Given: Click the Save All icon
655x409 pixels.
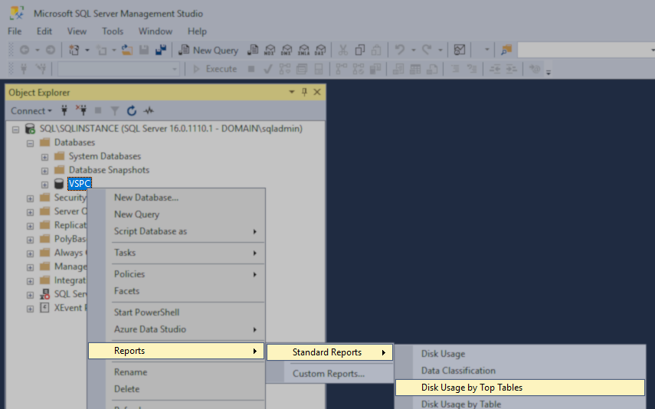Looking at the screenshot, I should pyautogui.click(x=161, y=51).
